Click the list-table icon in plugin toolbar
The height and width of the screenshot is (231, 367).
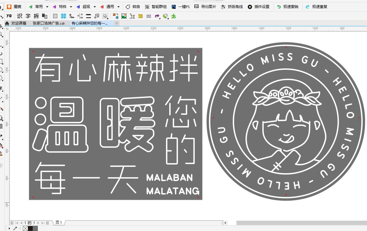pyautogui.click(x=55, y=16)
